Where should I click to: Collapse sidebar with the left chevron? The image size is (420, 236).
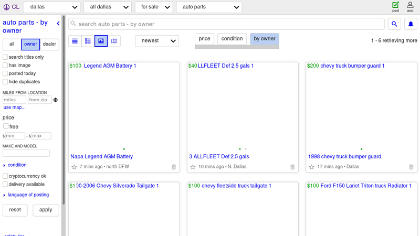coord(58,24)
